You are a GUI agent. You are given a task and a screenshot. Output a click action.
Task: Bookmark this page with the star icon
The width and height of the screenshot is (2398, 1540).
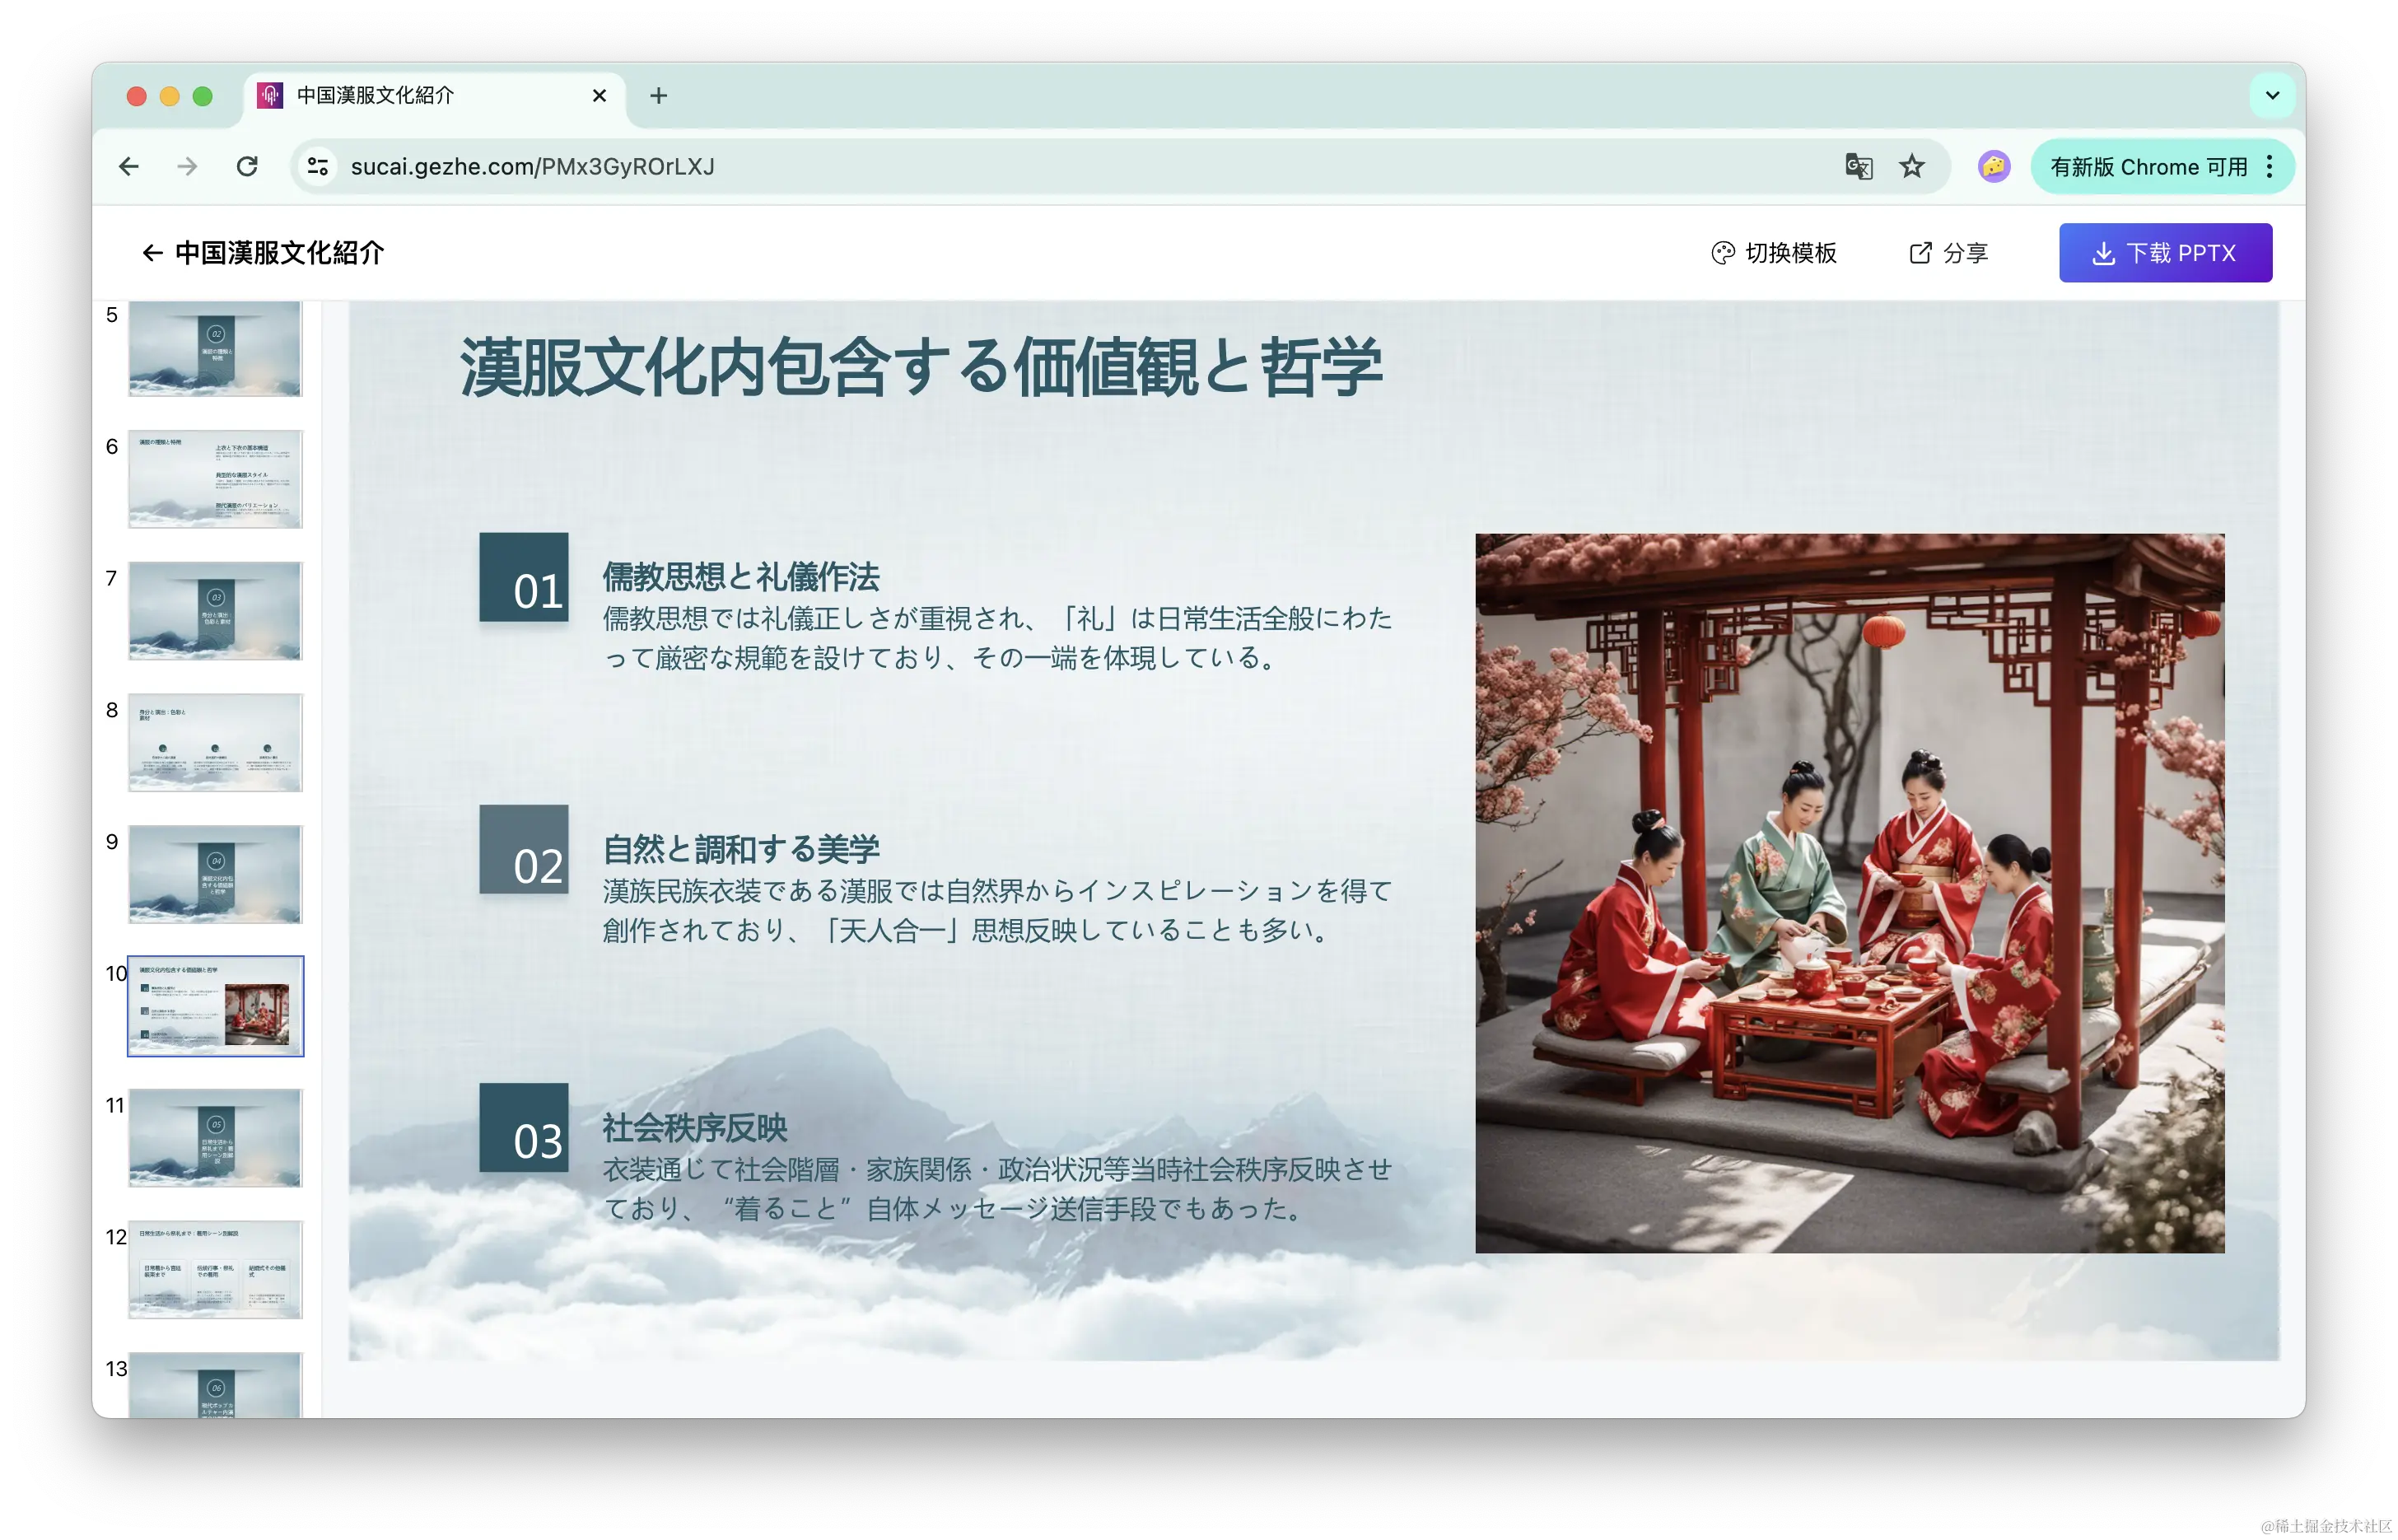click(1912, 166)
